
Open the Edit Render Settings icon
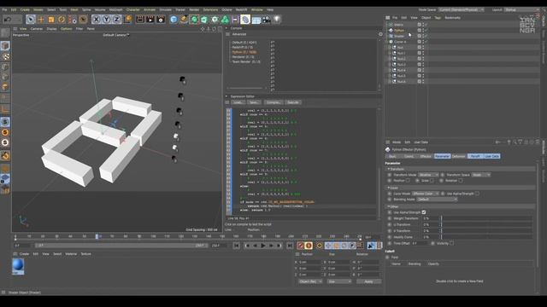tap(161, 20)
